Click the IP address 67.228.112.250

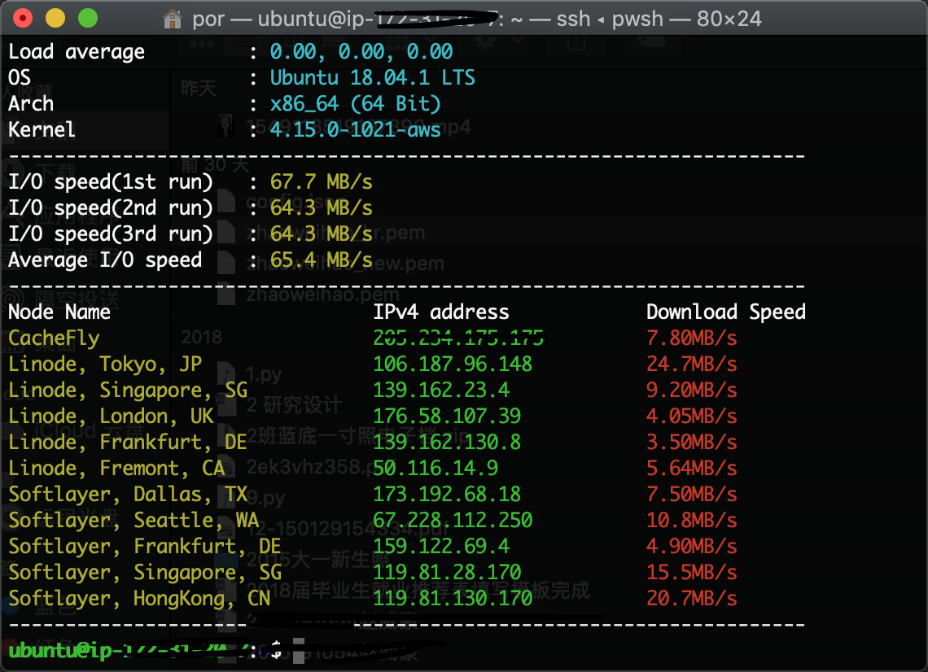(453, 521)
